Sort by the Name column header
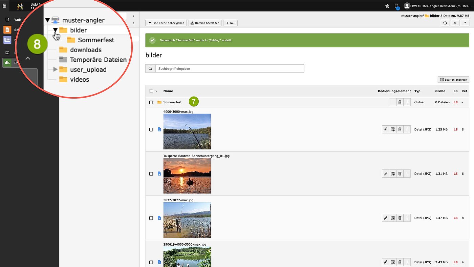This screenshot has height=267, width=474. (x=168, y=91)
